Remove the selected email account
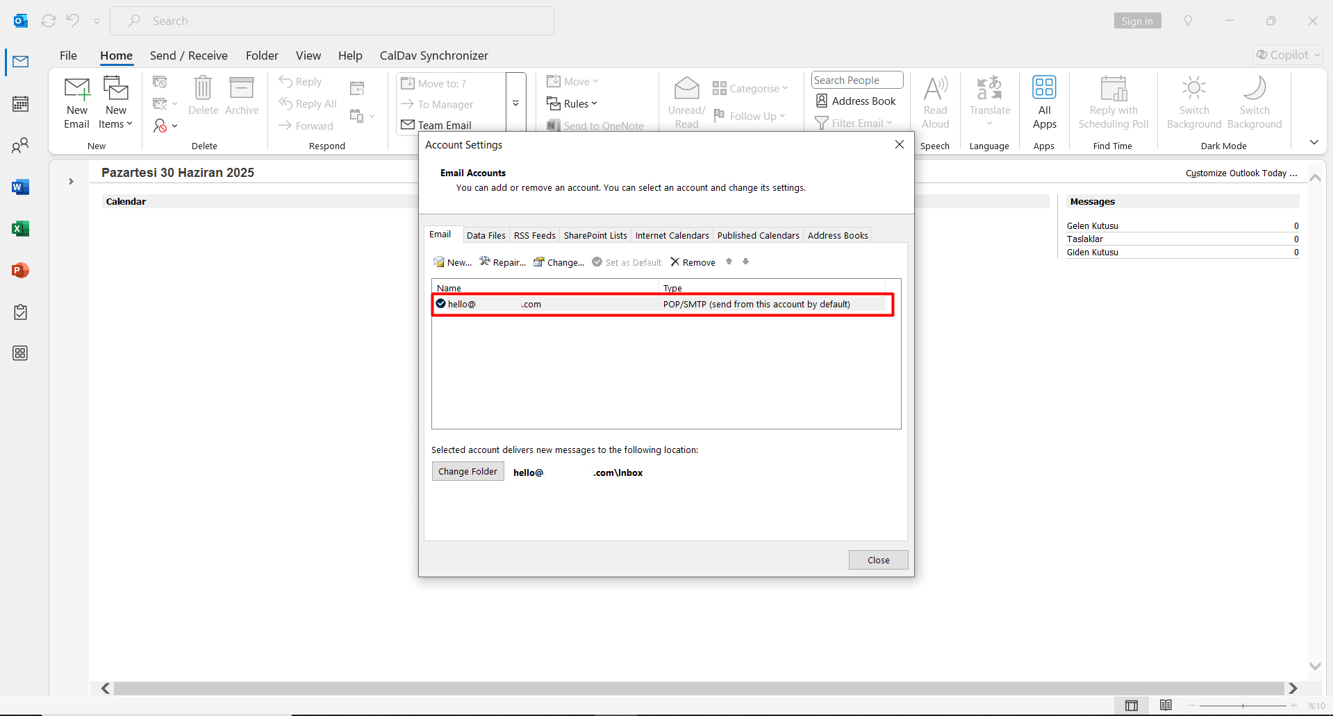 click(x=693, y=262)
